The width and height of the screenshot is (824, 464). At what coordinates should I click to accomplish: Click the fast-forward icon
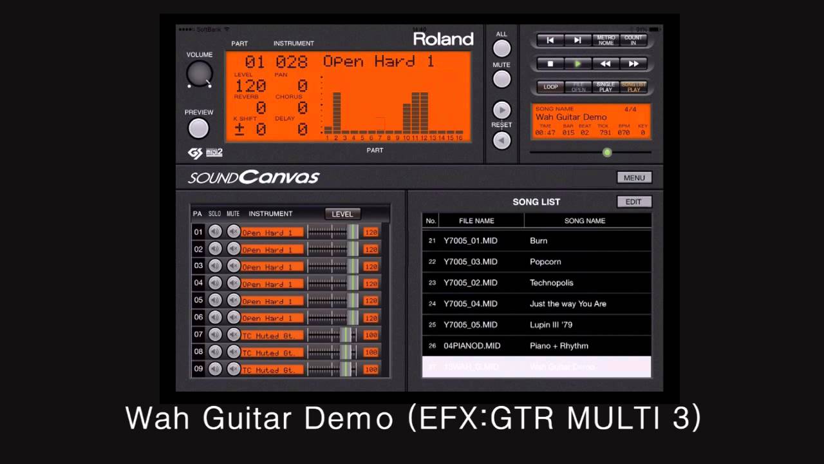click(633, 63)
